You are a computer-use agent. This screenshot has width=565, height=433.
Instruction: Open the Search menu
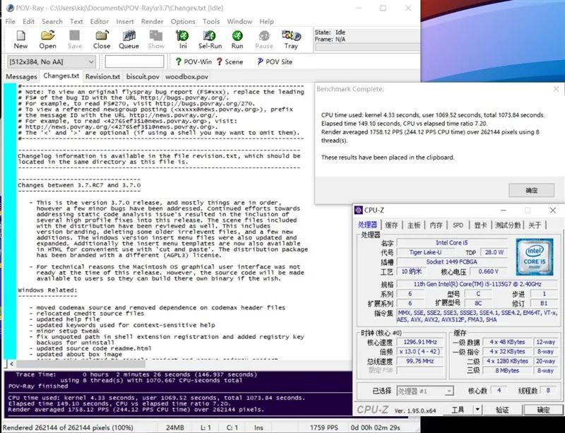click(x=52, y=22)
